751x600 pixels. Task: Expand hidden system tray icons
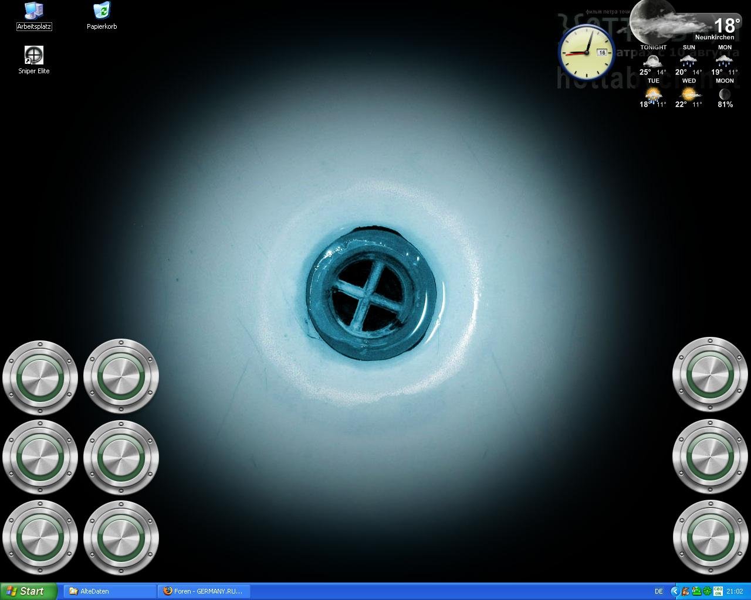point(675,591)
